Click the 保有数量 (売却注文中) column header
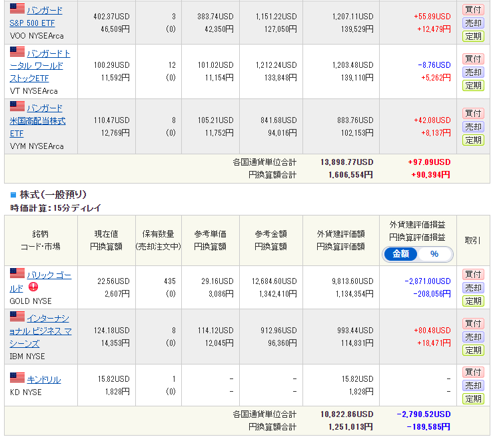 (158, 240)
